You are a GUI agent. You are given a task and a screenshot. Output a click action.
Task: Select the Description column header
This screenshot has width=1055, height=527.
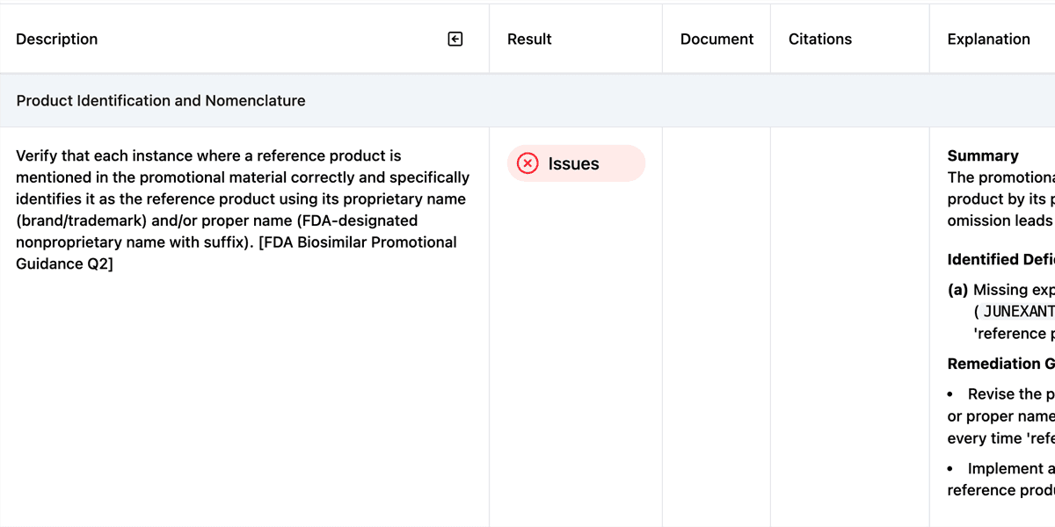(x=56, y=39)
